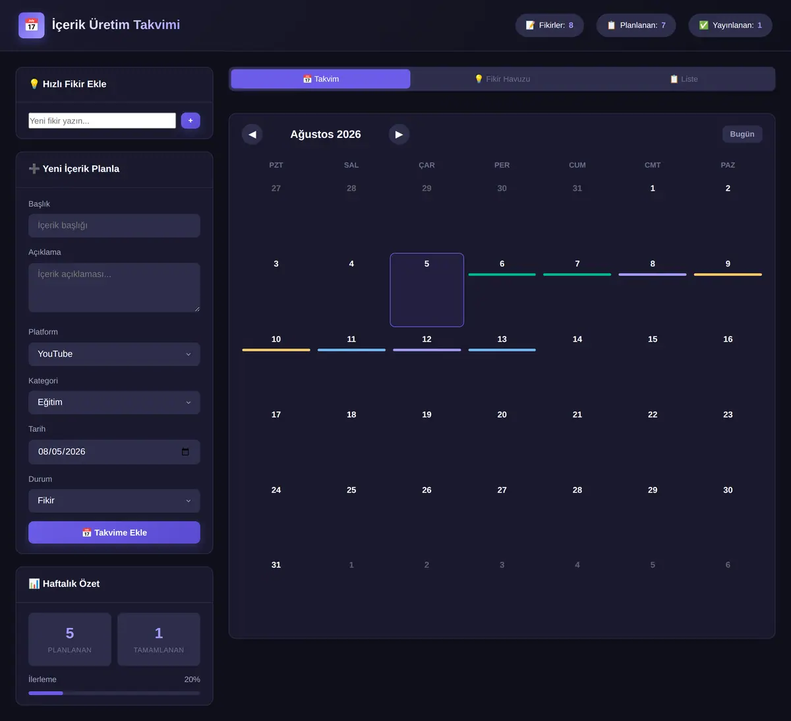This screenshot has width=791, height=721.
Task: Open the date picker calendar icon
Action: pos(185,452)
